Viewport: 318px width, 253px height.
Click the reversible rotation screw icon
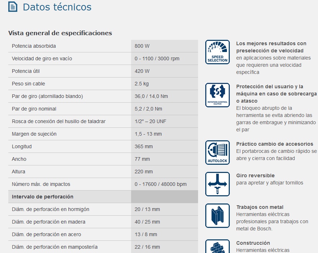pyautogui.click(x=217, y=184)
